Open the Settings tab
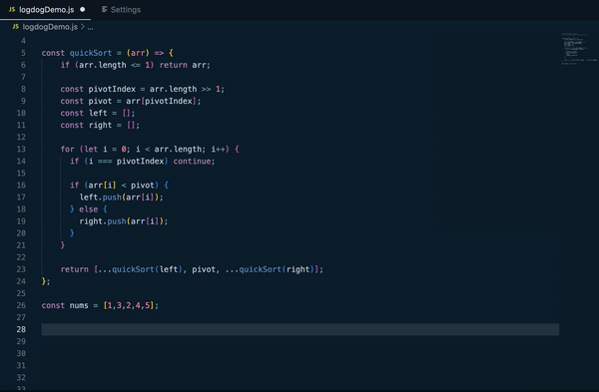 [x=121, y=10]
